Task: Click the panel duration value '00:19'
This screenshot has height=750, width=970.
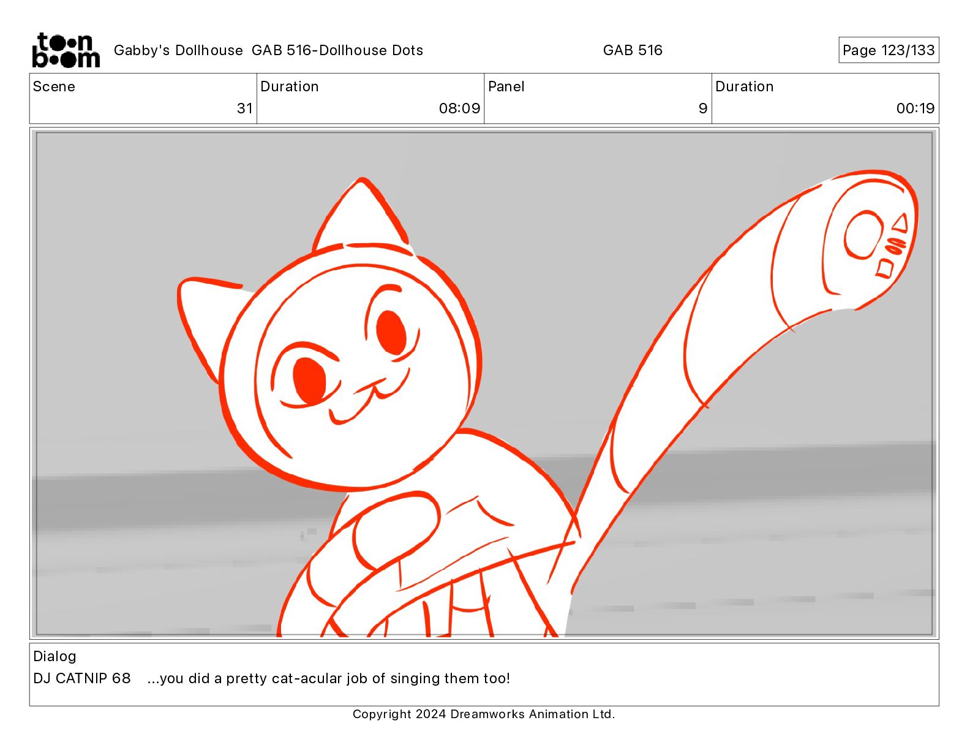Action: 915,108
